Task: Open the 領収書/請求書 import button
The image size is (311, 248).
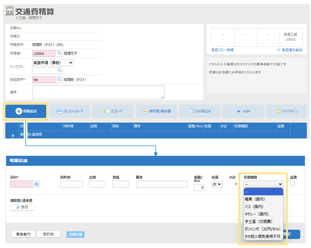Action: pyautogui.click(x=156, y=111)
